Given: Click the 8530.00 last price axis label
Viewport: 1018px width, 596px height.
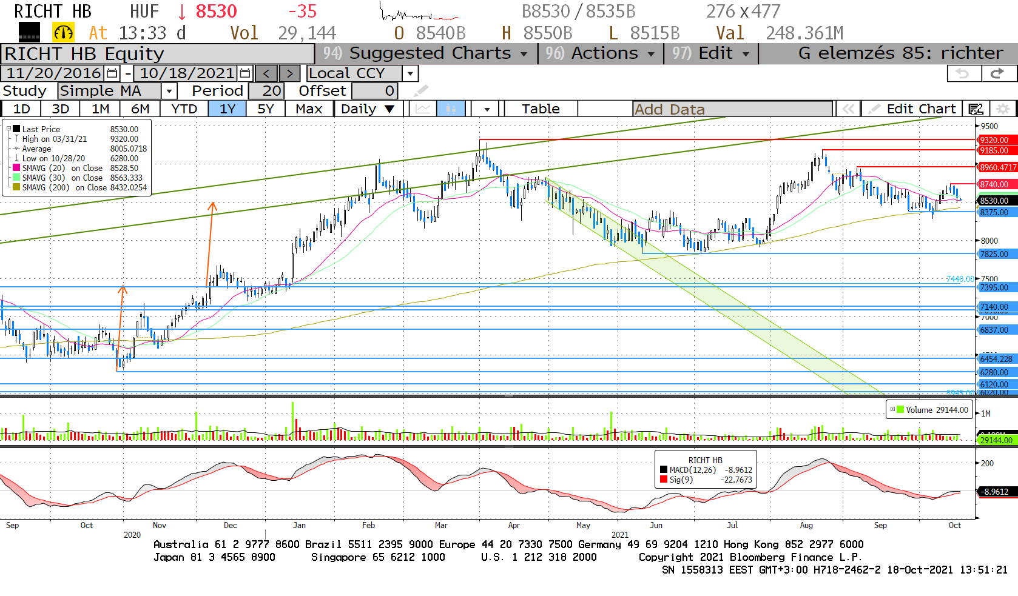Looking at the screenshot, I should coord(997,201).
